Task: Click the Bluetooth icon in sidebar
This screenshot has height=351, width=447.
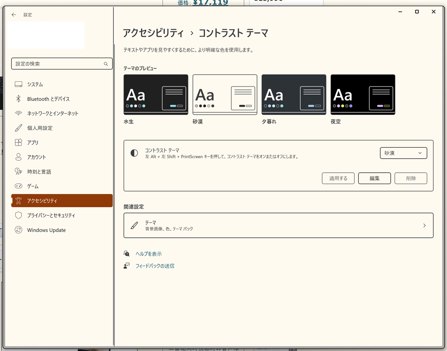Action: 18,99
